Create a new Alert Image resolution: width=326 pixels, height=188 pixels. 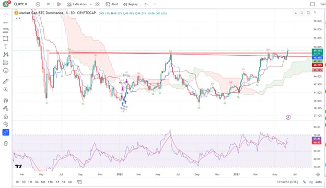coord(112,4)
